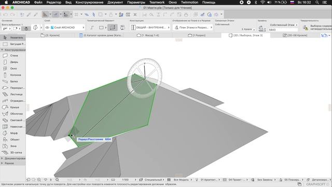This screenshot has height=187, width=332.
Task: Select the Навесная стена (Curtain Wall) tool
Action: pos(13,127)
